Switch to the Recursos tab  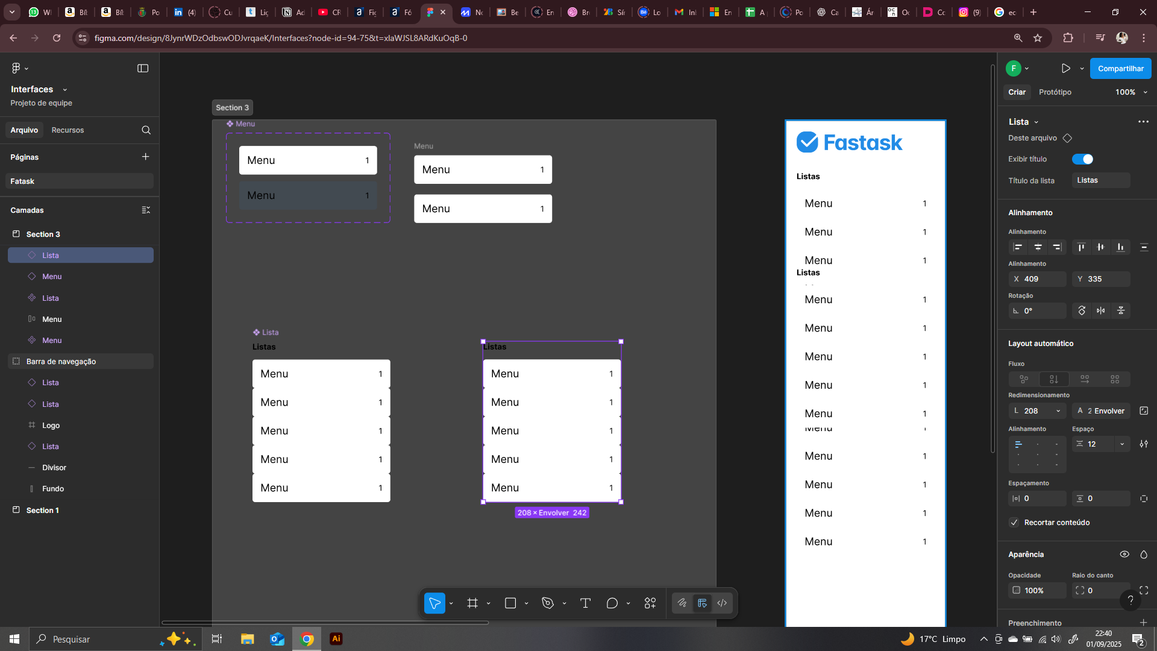tap(67, 130)
